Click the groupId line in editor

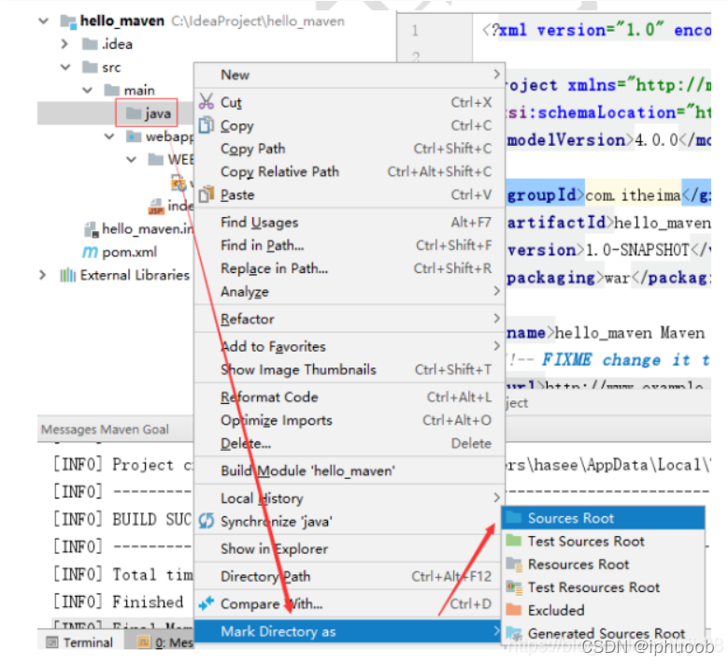[x=608, y=195]
